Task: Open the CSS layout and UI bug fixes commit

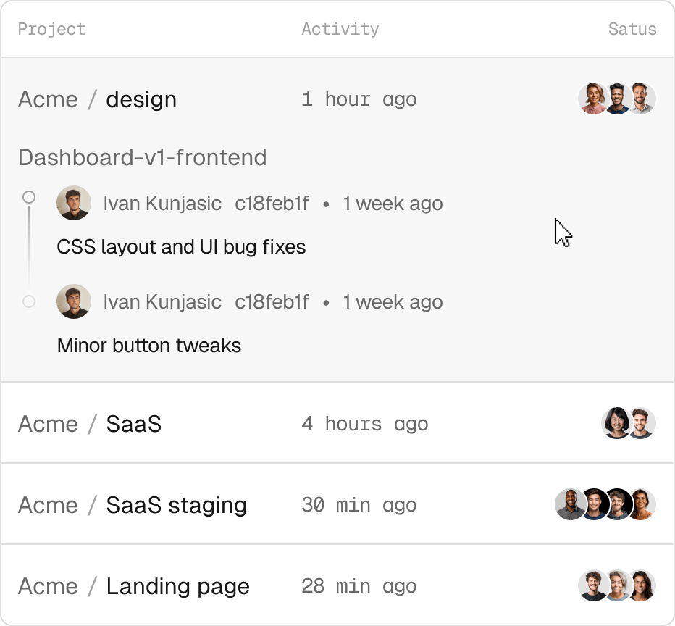Action: point(181,247)
